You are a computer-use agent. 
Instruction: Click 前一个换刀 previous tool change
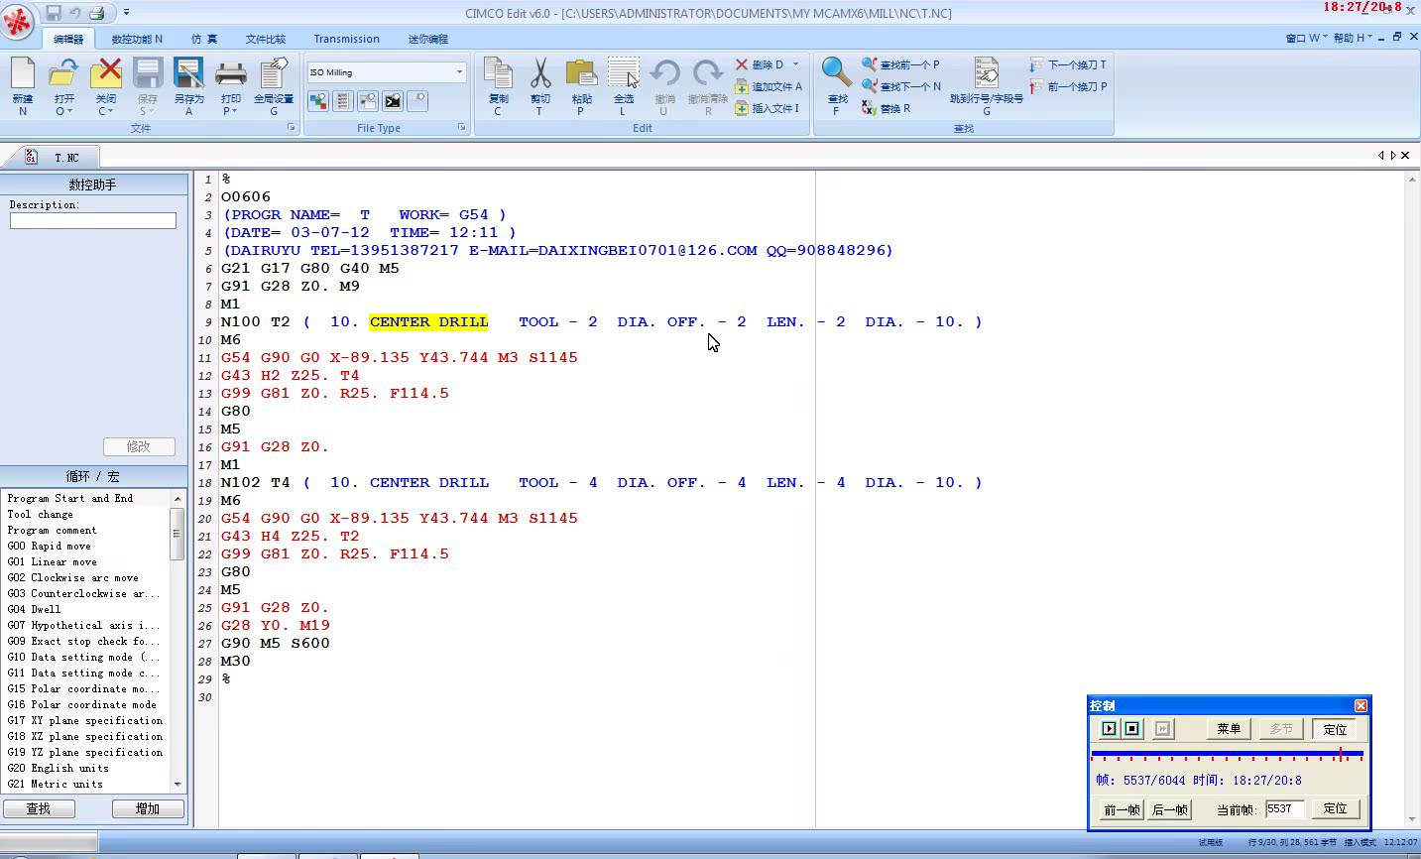click(x=1068, y=86)
